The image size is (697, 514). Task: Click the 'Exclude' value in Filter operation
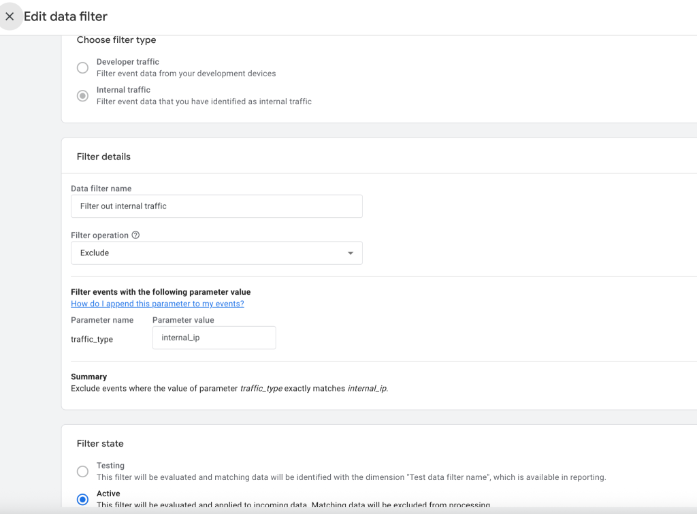click(x=95, y=253)
